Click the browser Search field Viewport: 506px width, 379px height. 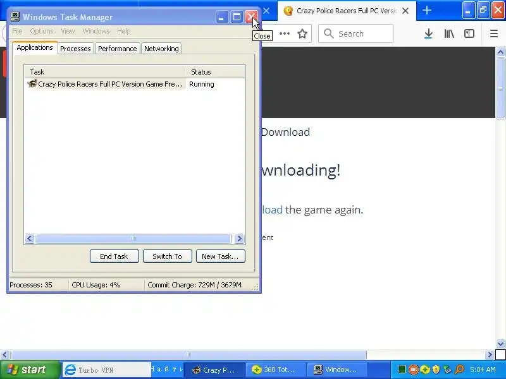355,33
